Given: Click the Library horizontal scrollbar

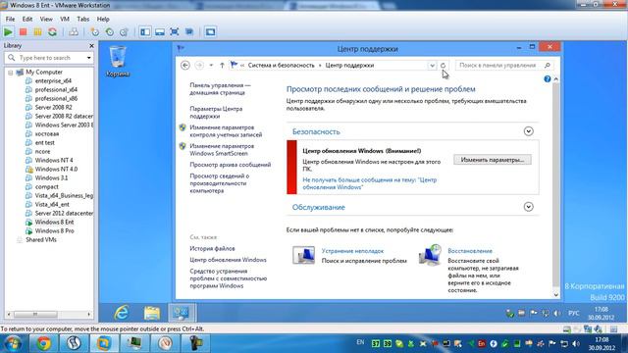Looking at the screenshot, I should [49, 314].
